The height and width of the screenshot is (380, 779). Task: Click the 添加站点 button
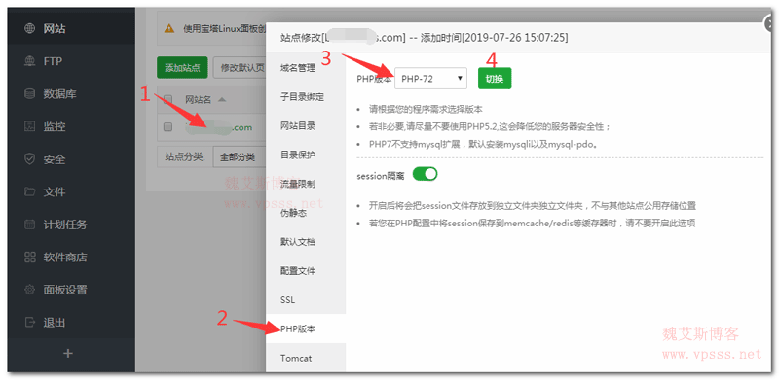coord(182,68)
